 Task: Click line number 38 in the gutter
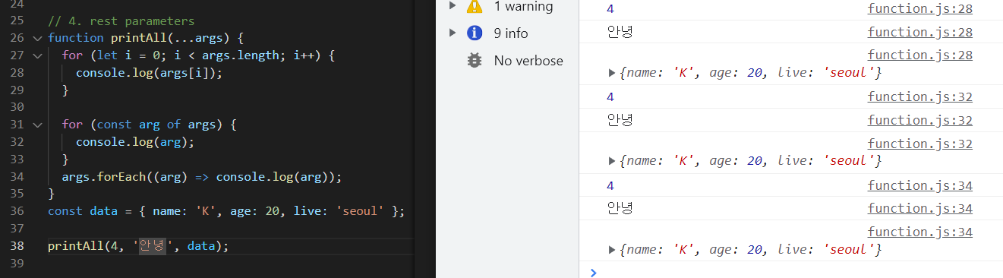click(17, 246)
